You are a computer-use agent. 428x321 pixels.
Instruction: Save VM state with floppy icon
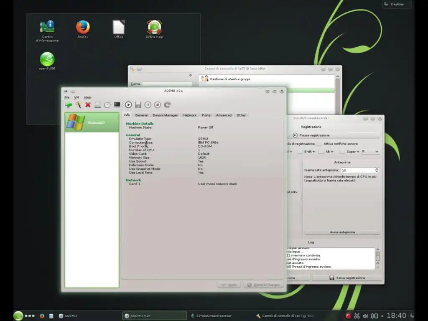click(x=138, y=105)
